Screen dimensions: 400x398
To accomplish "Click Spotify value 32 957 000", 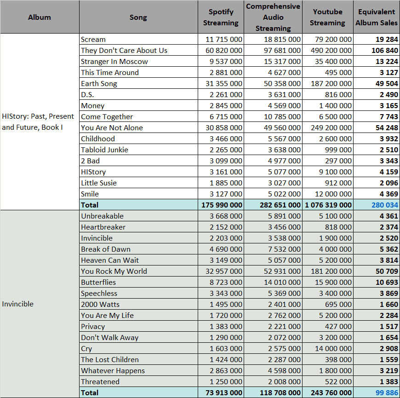I will coord(221,271).
